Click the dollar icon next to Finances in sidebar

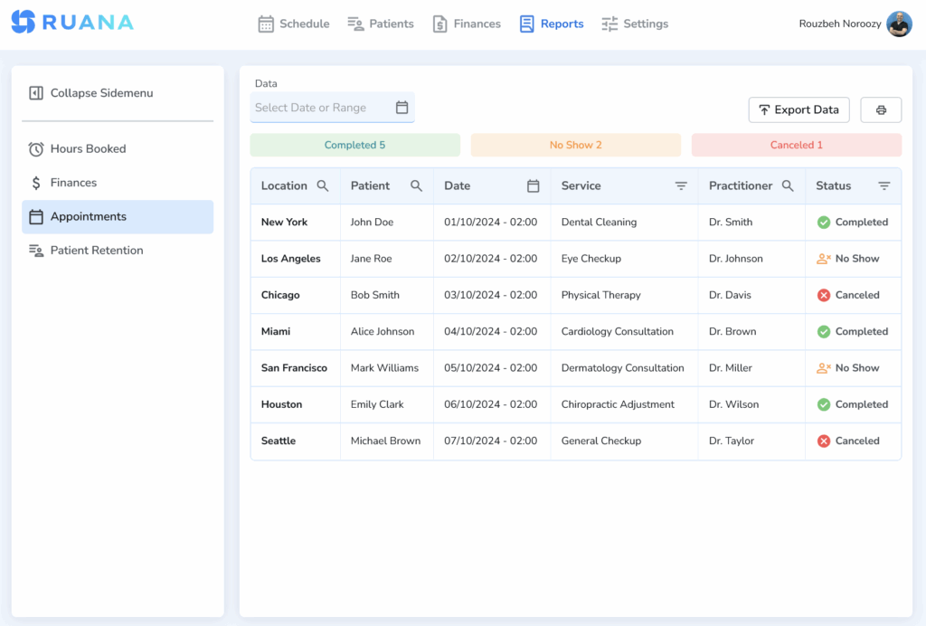coord(36,182)
